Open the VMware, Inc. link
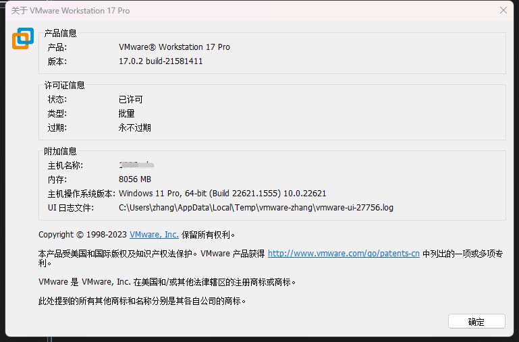 click(x=154, y=235)
